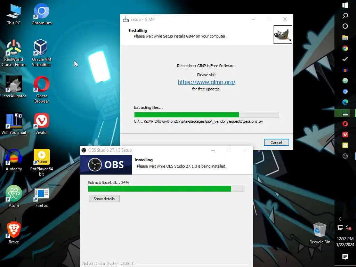Close the Setup - GIMP window

pos(285,19)
